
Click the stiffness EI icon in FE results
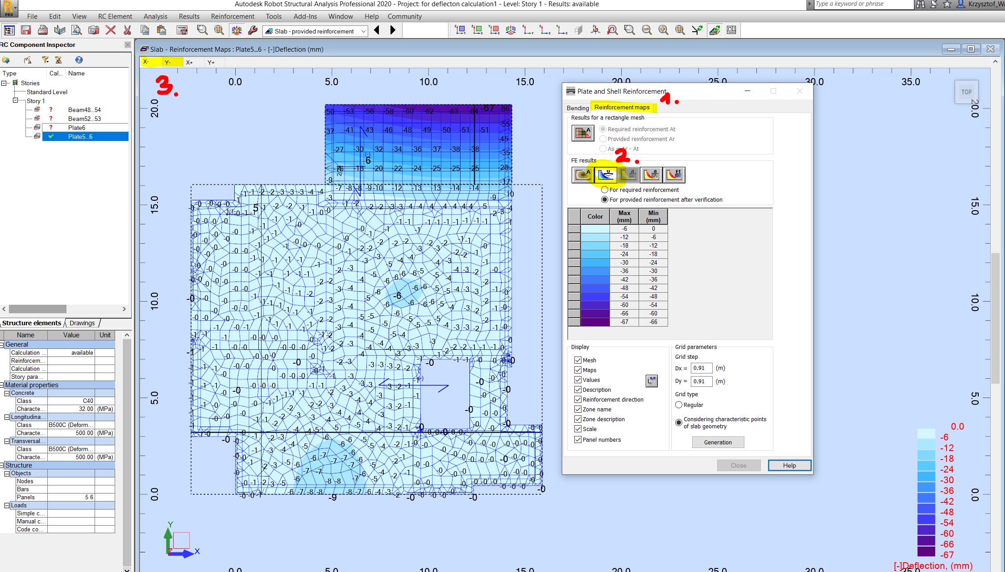(x=674, y=175)
